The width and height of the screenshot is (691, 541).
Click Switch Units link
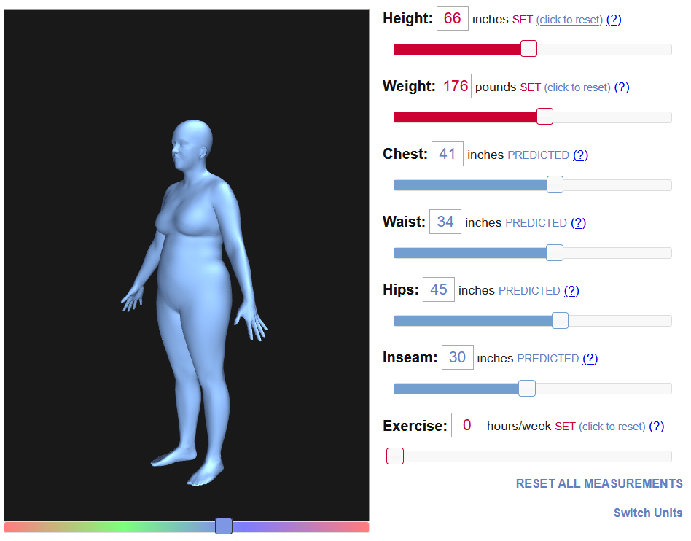coord(648,513)
